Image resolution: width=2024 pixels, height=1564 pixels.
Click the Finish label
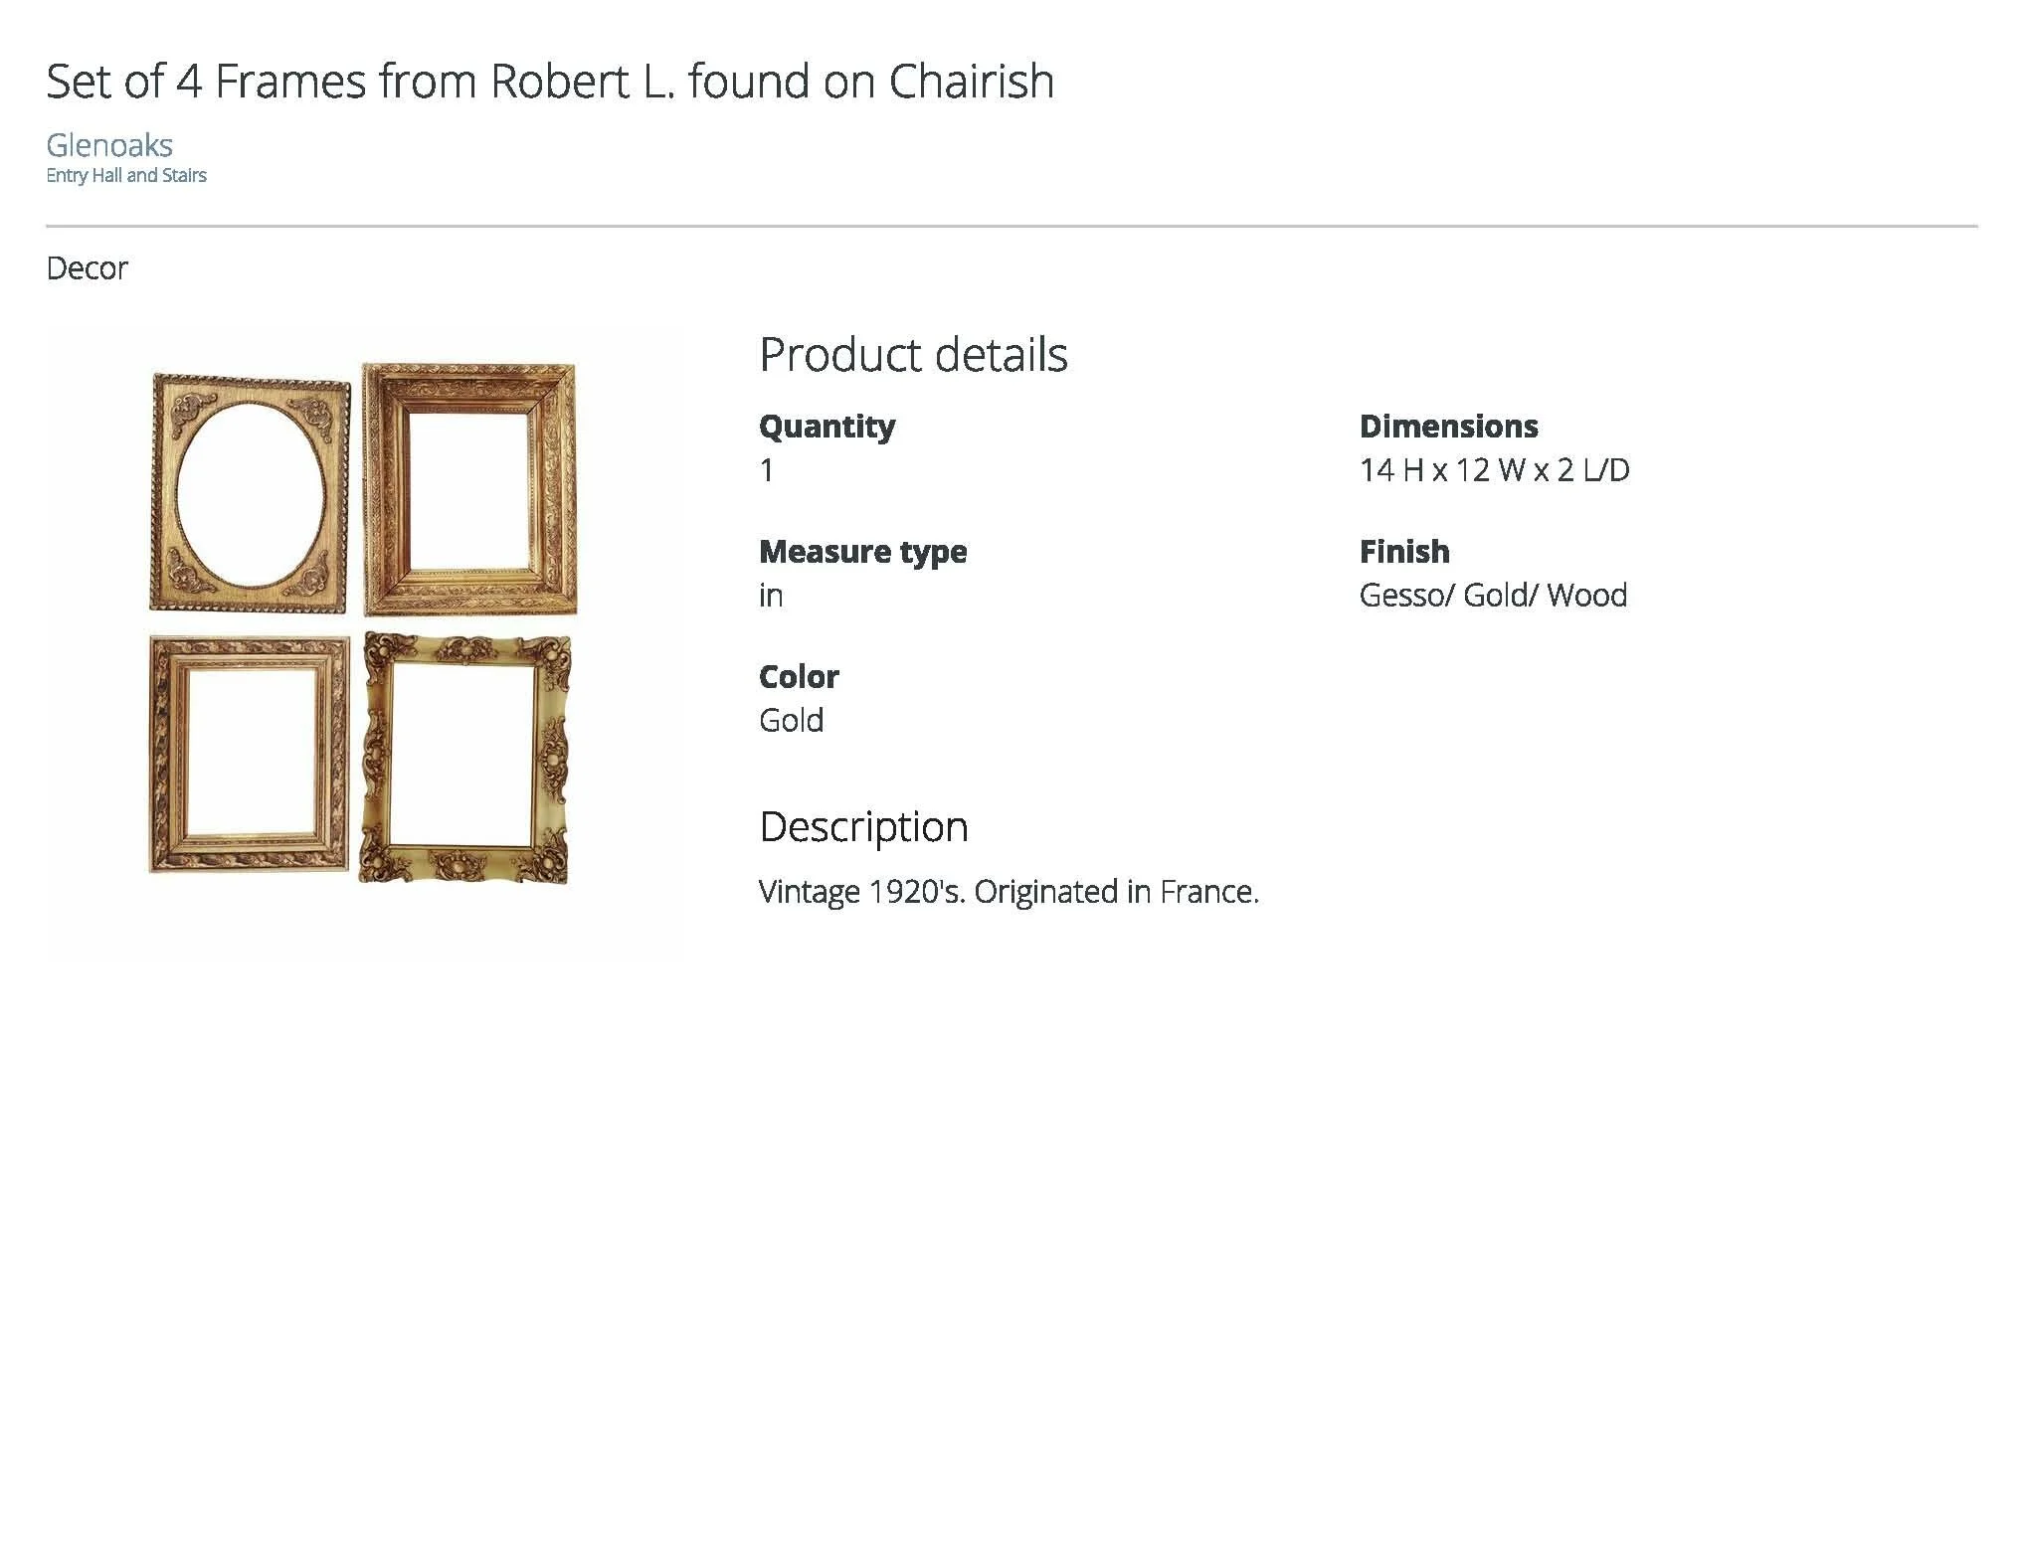[x=1404, y=552]
